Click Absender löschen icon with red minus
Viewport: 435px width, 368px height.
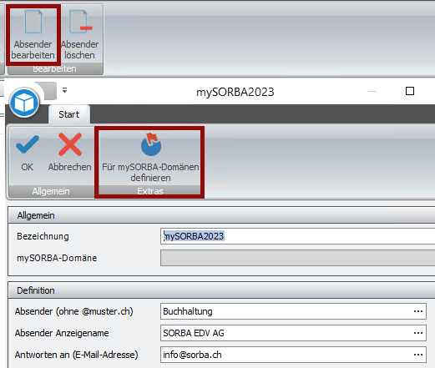point(80,22)
